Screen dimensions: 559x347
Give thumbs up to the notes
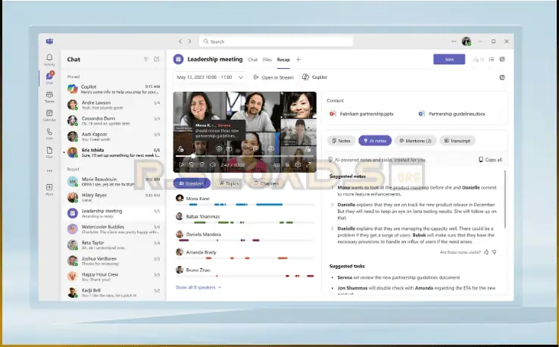[x=486, y=252]
